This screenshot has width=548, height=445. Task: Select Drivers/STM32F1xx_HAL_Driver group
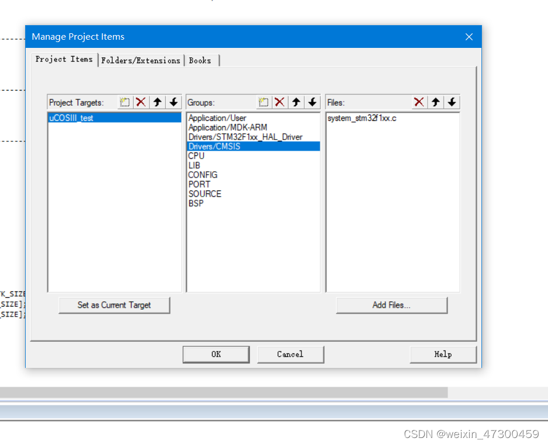point(254,137)
